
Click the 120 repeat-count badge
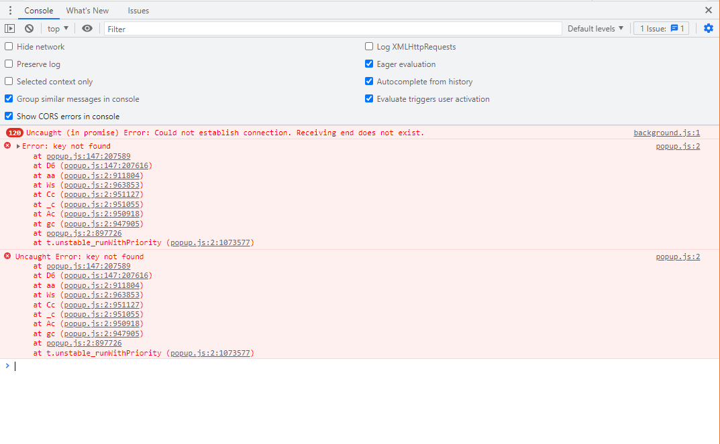[x=14, y=132]
